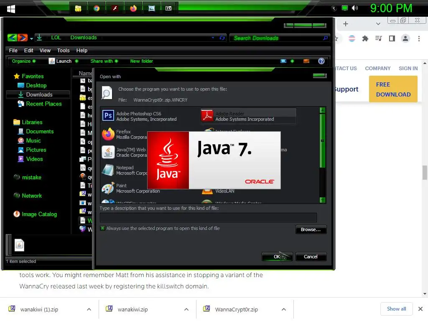428x321 pixels.
Task: Open the File menu
Action: [13, 51]
